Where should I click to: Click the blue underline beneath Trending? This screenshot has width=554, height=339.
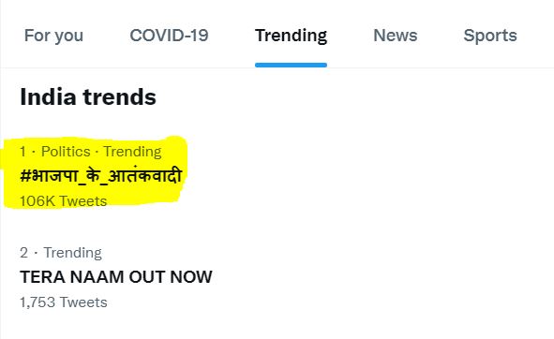coord(291,65)
